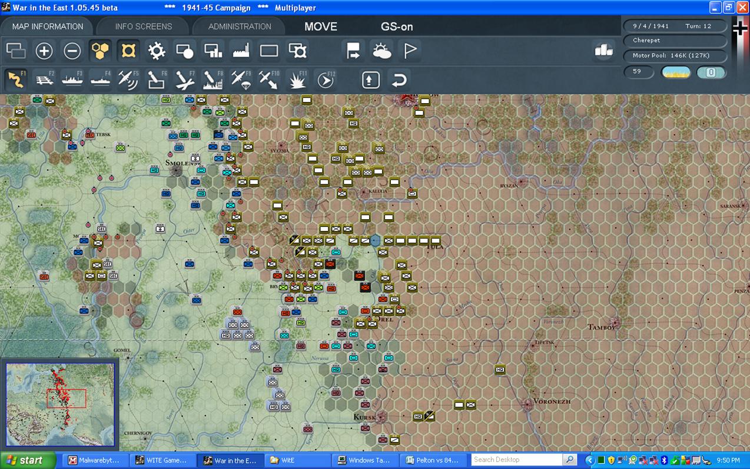750x469 pixels.
Task: Click the Chernigov city label on map
Action: click(x=138, y=433)
